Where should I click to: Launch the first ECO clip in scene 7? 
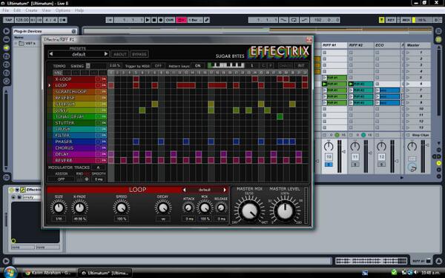(378, 90)
